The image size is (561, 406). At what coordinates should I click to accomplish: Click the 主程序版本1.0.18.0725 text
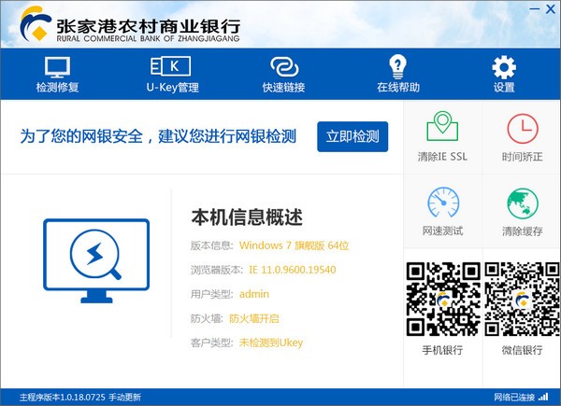(63, 397)
